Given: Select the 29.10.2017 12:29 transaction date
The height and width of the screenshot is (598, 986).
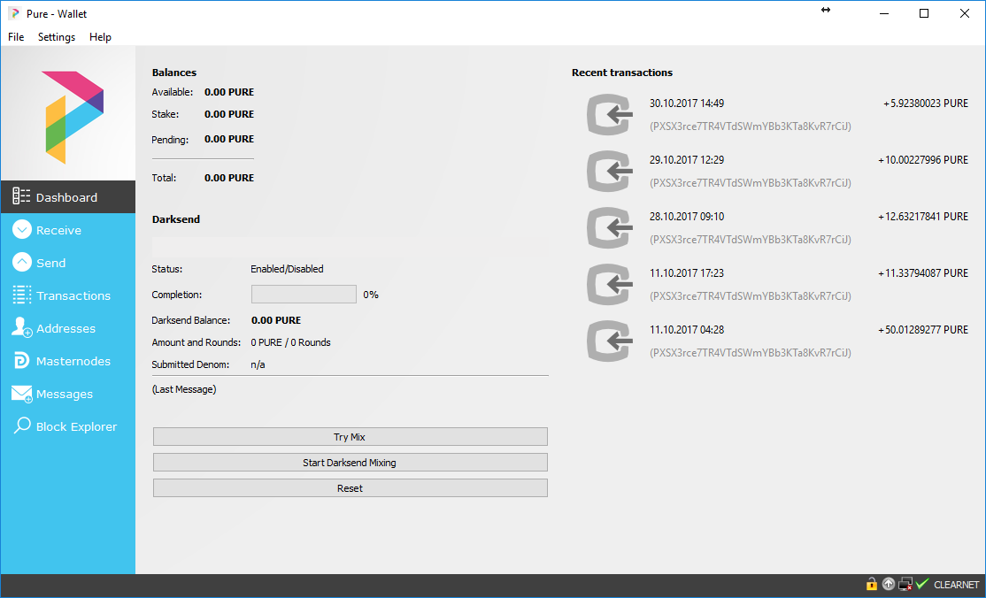Looking at the screenshot, I should pos(687,160).
